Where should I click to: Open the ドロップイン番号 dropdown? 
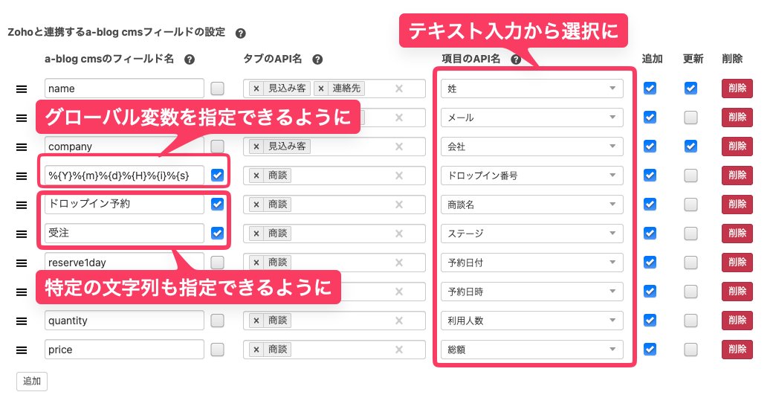(x=532, y=176)
